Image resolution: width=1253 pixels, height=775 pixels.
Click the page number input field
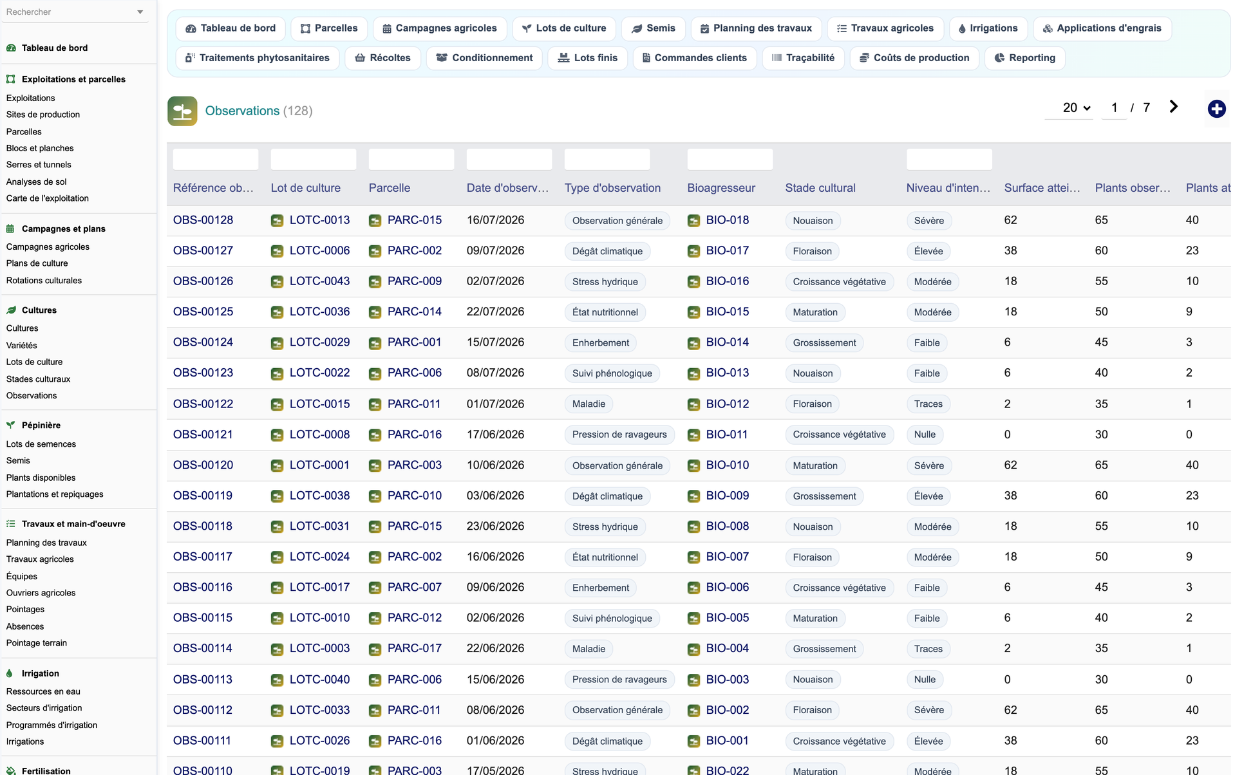[1114, 107]
